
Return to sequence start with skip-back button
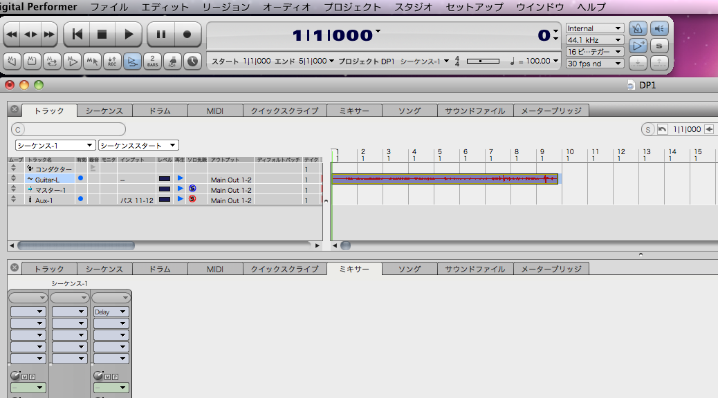click(x=77, y=35)
